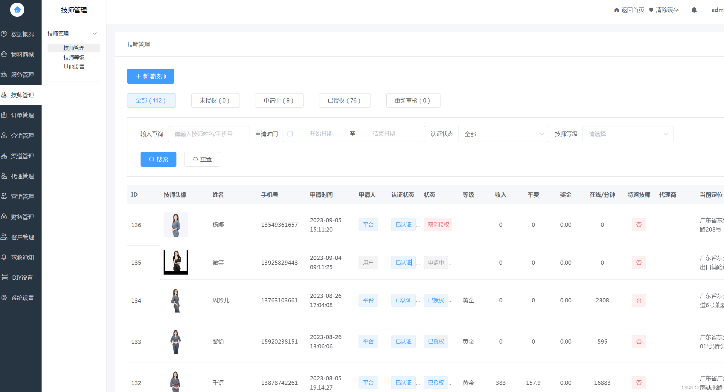Select 技师管理 submenu item
724x392 pixels.
[x=74, y=48]
